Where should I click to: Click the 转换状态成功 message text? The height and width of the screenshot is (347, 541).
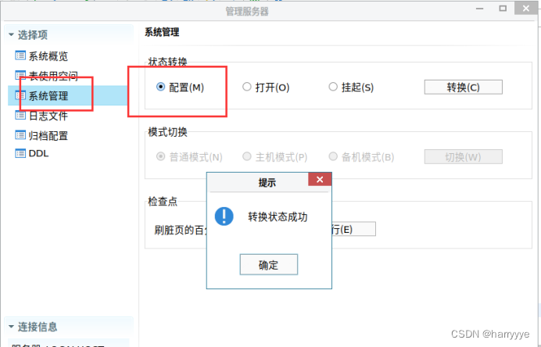[x=278, y=216]
